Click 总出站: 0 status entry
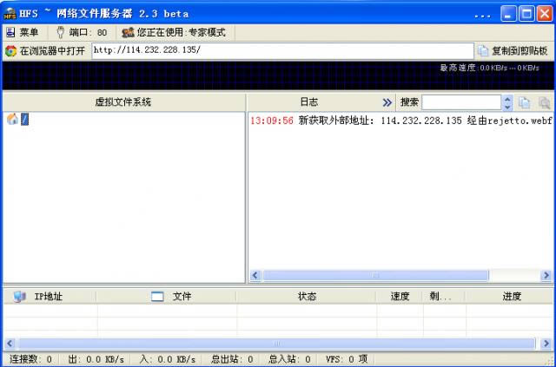Viewport: 556px width, 367px height. pyautogui.click(x=232, y=359)
